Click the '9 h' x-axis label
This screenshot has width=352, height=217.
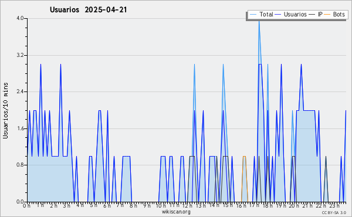pos(147,205)
